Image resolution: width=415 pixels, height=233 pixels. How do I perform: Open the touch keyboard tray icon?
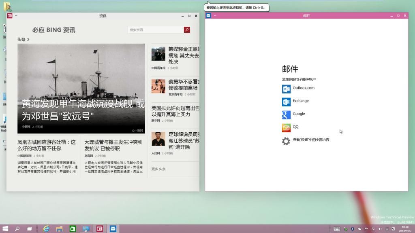point(337,229)
